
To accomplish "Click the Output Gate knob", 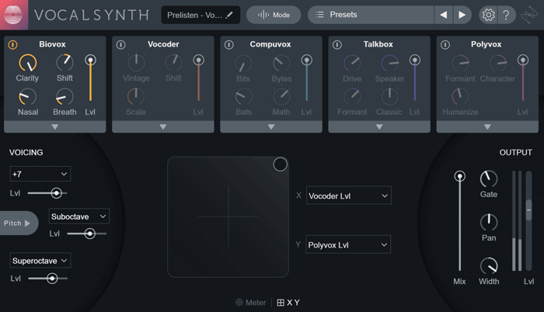I will 489,179.
